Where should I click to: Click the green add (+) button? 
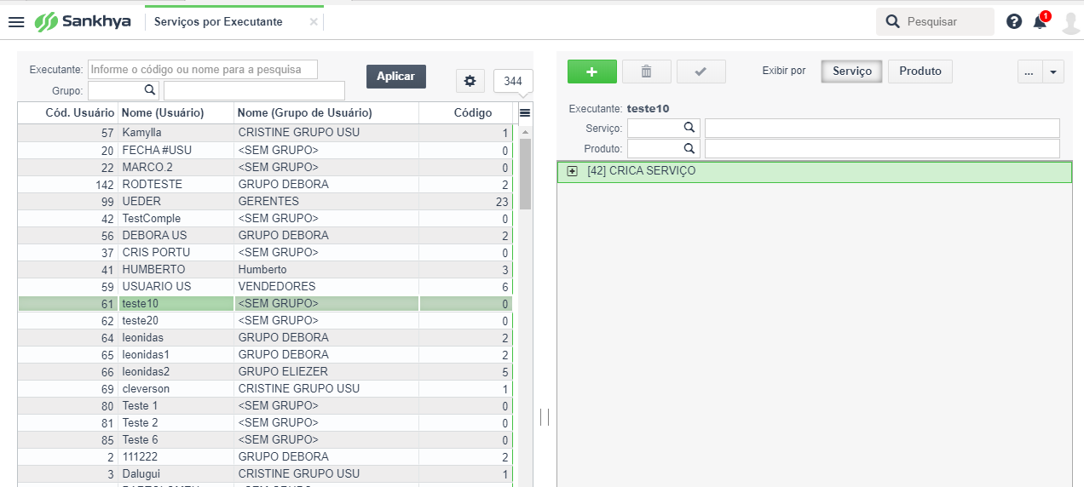click(x=592, y=72)
